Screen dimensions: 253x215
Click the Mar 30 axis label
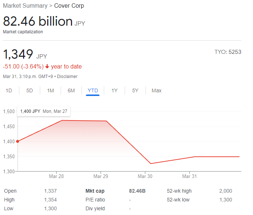(145, 176)
